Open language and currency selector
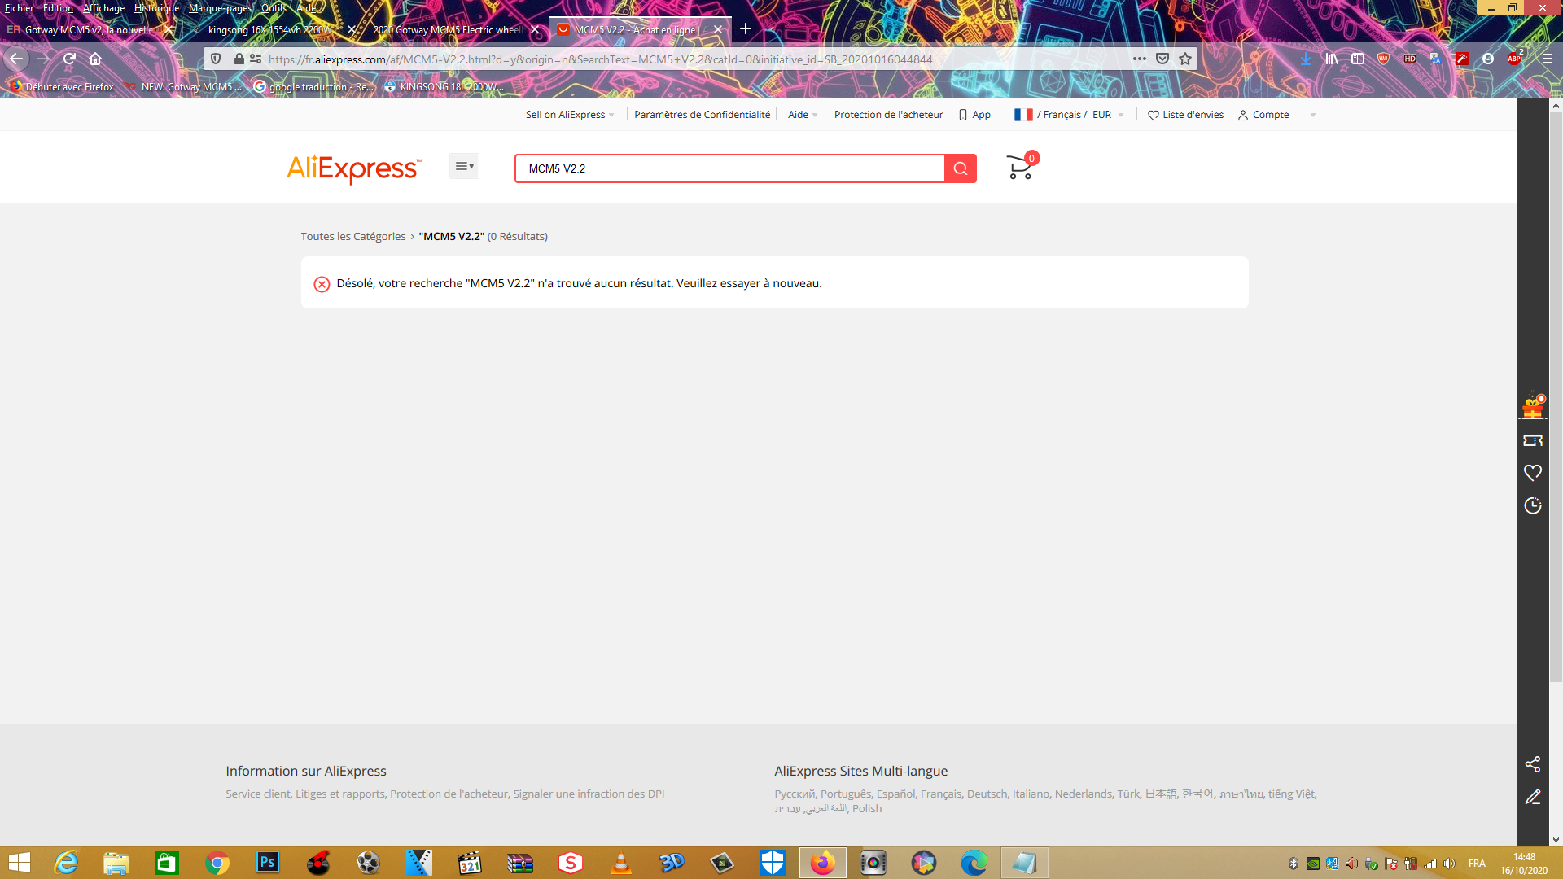1563x879 pixels. (1069, 115)
